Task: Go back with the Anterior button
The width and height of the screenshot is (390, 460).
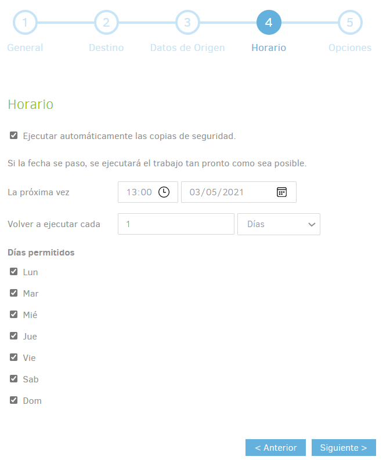Action: 276,448
